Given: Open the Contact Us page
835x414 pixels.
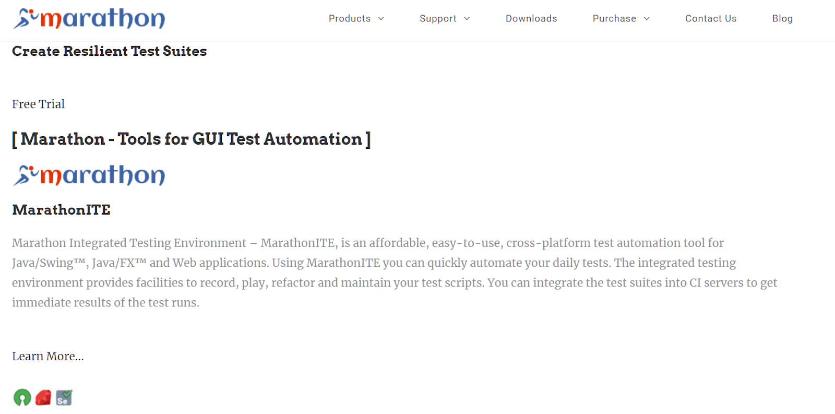Looking at the screenshot, I should 710,19.
